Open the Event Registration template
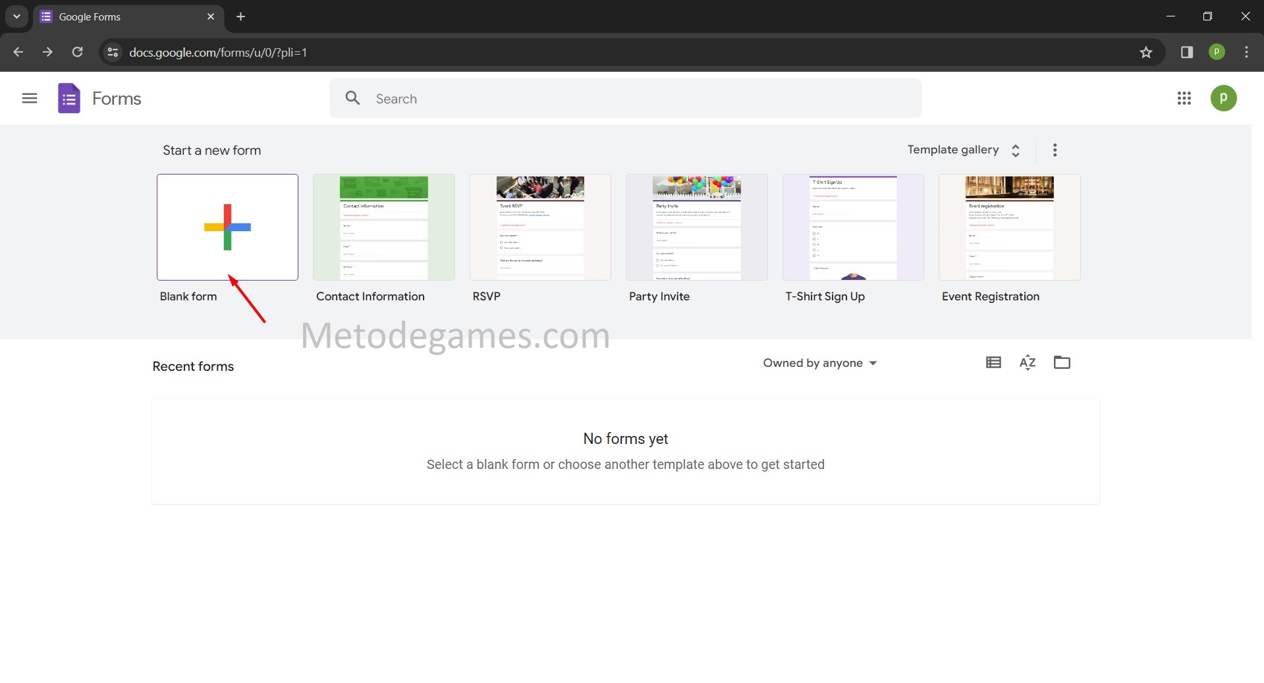This screenshot has width=1264, height=683. 1009,227
